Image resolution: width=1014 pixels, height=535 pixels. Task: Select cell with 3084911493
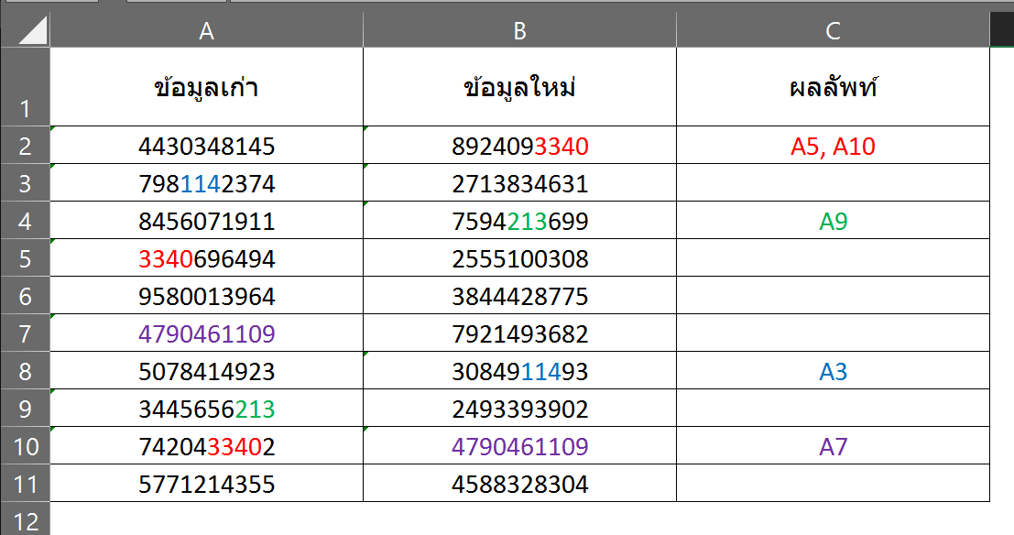pos(520,371)
